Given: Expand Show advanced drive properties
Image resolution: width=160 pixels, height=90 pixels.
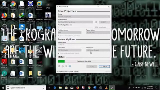Looking at the screenshot, I should point(69,36).
